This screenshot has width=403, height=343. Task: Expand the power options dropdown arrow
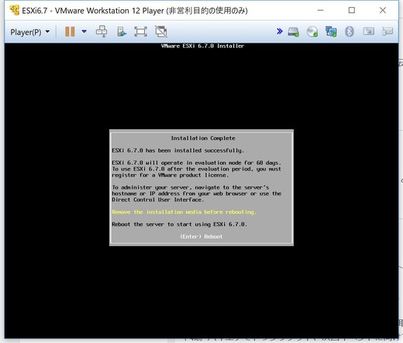84,32
